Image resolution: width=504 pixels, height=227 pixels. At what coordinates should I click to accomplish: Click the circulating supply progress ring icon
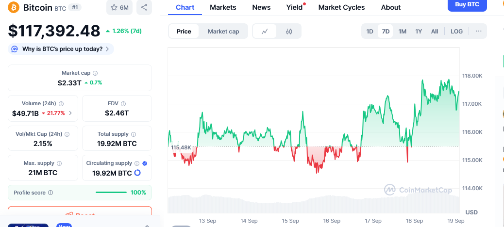[137, 173]
